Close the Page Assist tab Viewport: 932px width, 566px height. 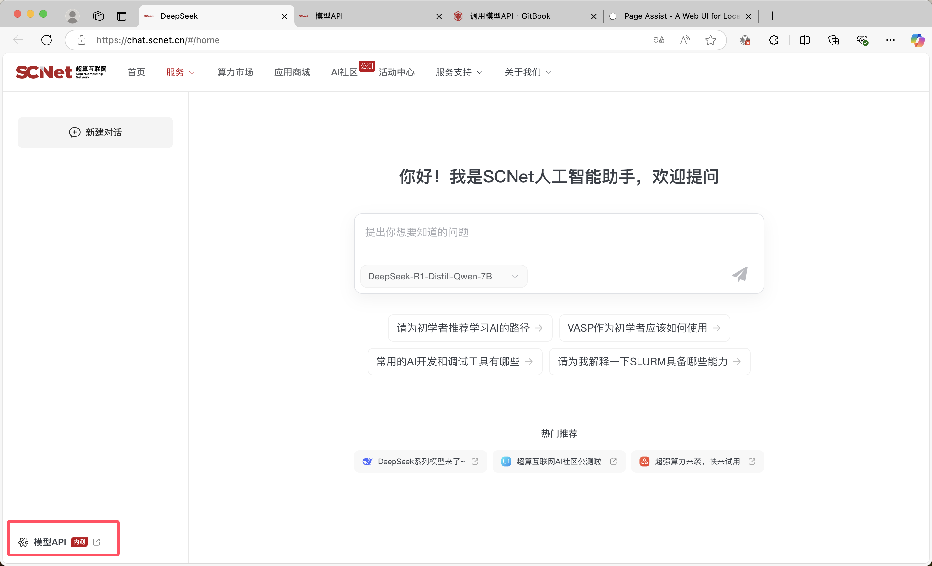(748, 16)
